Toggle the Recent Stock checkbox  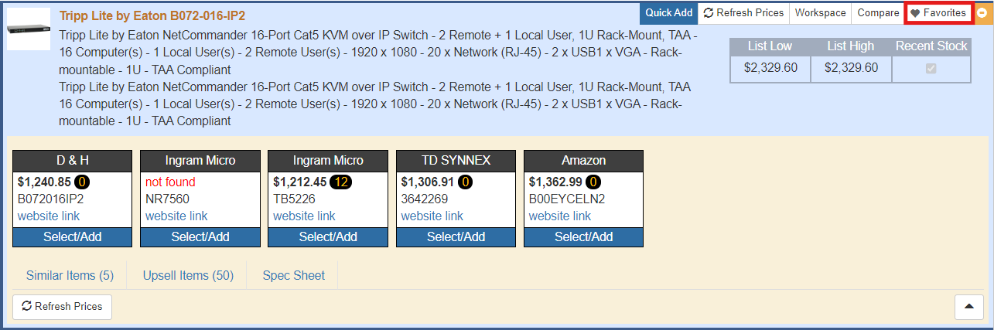coord(931,68)
